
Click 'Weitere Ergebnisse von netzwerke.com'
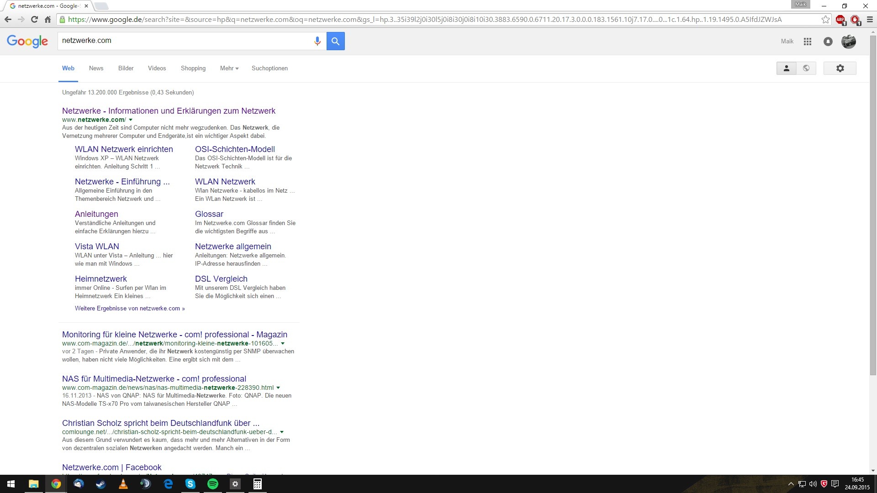(130, 309)
